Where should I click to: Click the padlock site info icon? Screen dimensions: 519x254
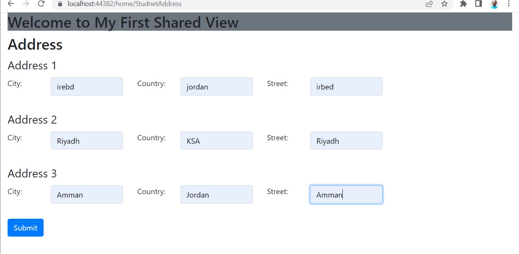[x=60, y=4]
